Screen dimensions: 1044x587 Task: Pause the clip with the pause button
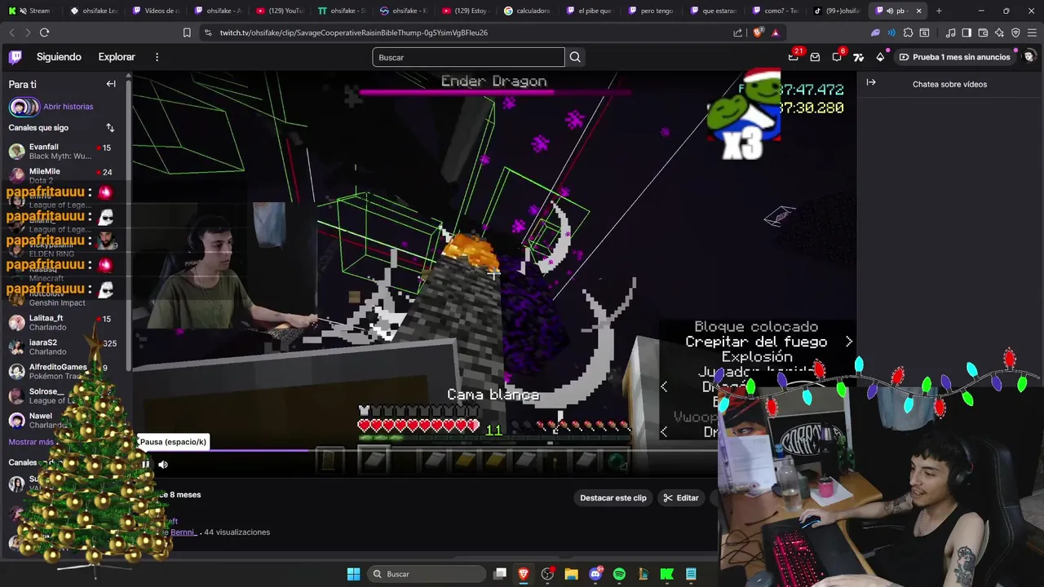click(146, 465)
